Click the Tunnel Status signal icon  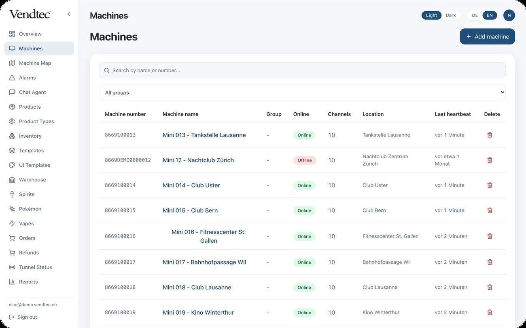tap(12, 267)
